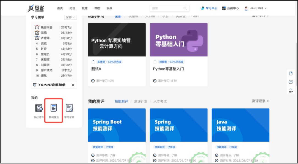Select 谢航 in the ranking list
The width and height of the screenshot is (298, 164).
(44, 75)
